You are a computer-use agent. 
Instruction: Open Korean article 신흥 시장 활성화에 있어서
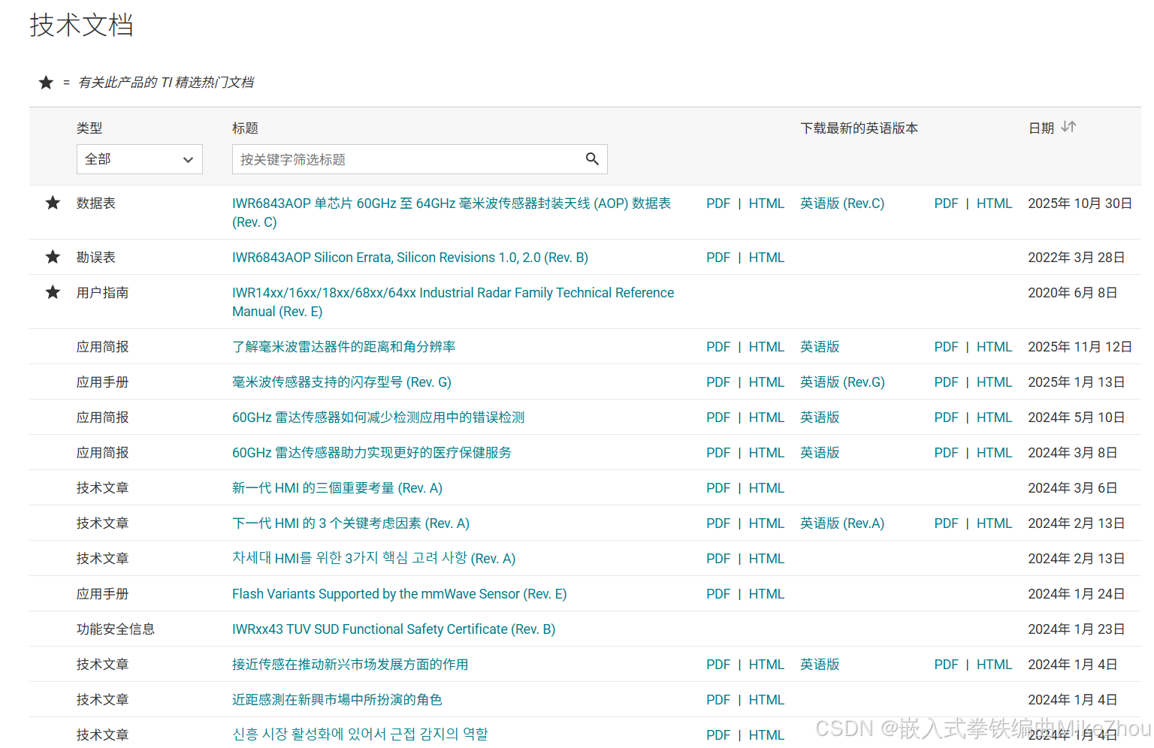pyautogui.click(x=360, y=734)
